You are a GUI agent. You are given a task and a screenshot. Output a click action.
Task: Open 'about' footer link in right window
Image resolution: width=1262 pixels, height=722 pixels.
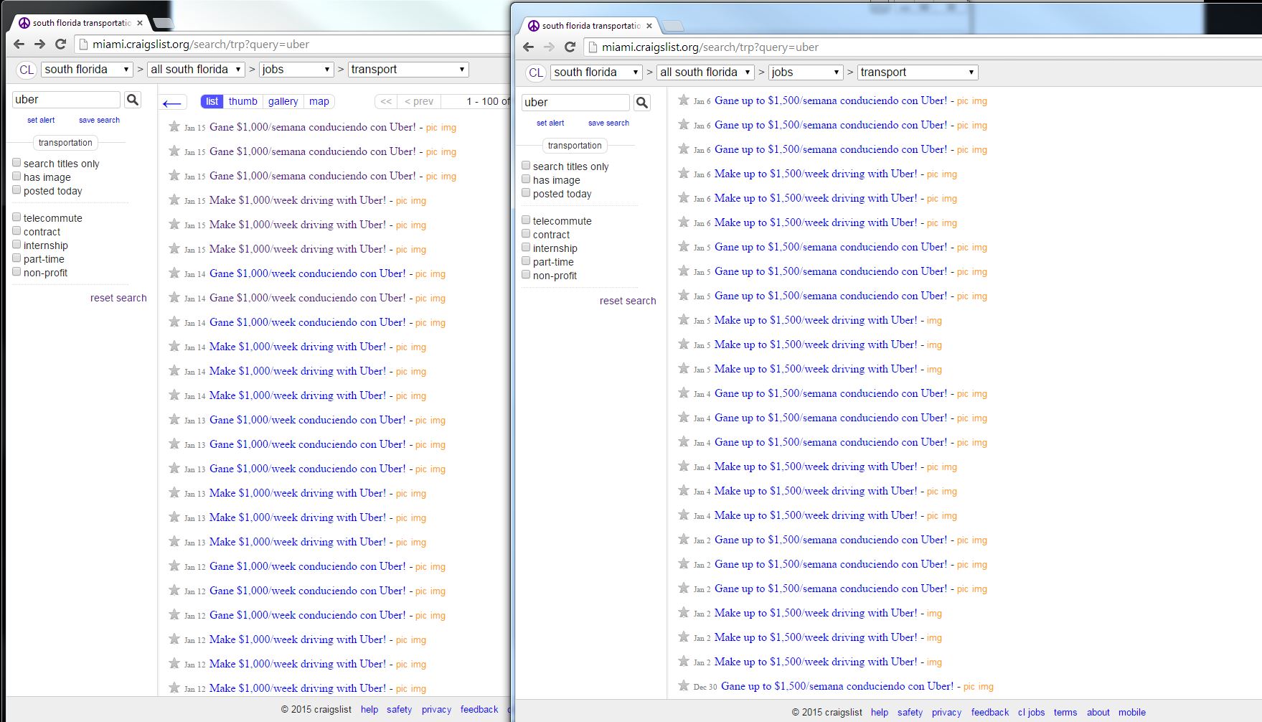point(1098,713)
